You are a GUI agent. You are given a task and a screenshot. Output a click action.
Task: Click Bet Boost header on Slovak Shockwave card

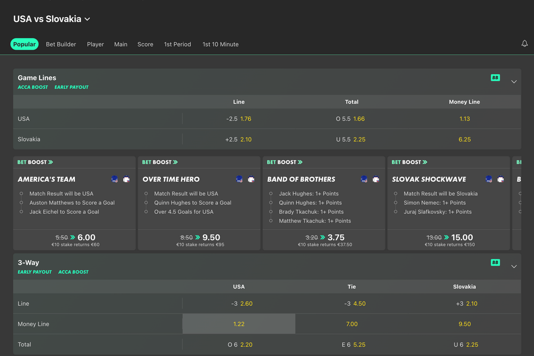coord(409,162)
